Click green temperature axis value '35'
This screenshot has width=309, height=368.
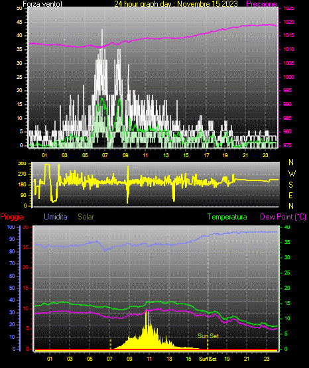coord(287,243)
